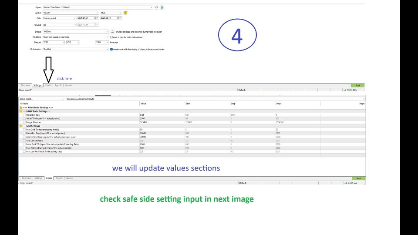Viewport: 418px width, 235px height.
Task: Click the upper status bar connection bars icon
Action: (345, 90)
